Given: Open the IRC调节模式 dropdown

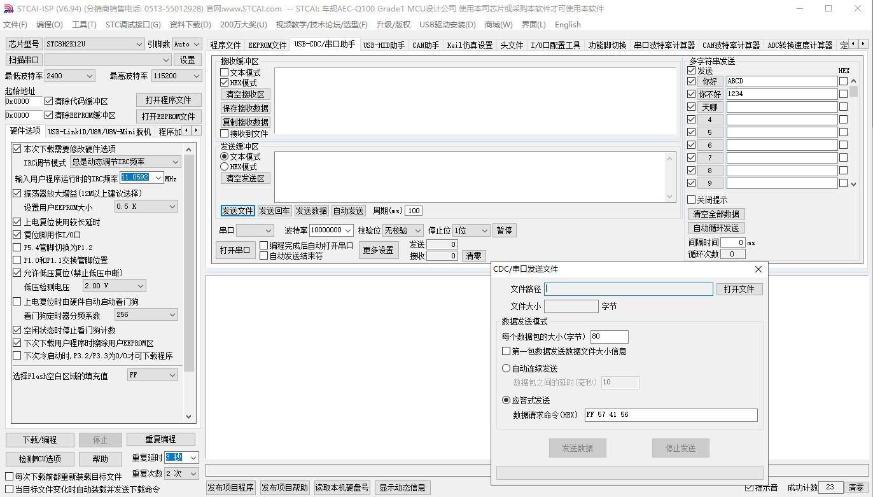Looking at the screenshot, I should tap(125, 162).
